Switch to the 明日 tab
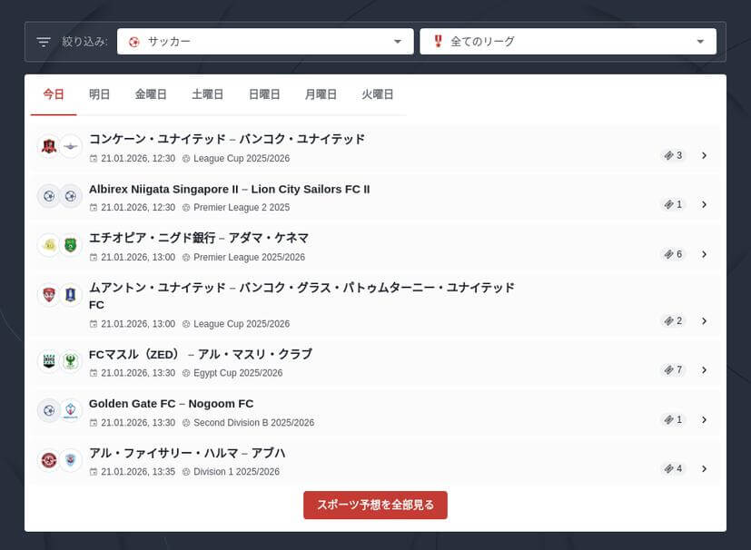Viewport: 751px width, 550px height. point(99,93)
